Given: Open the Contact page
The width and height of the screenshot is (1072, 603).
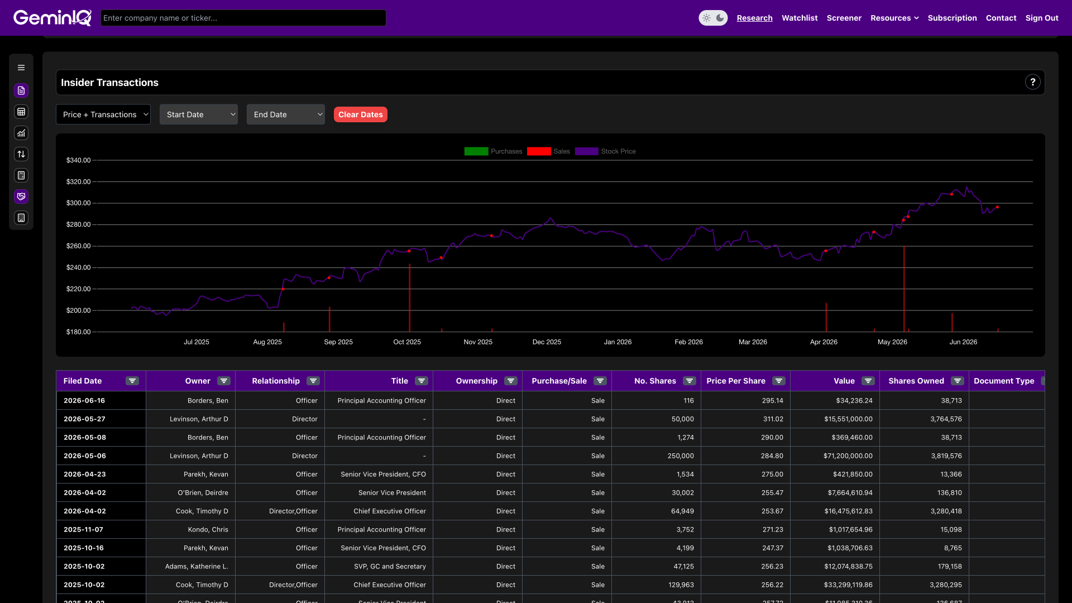Looking at the screenshot, I should coord(1001,18).
